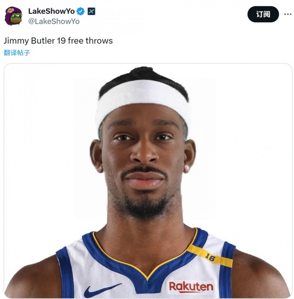Click the hair bun above the headband
Image resolution: width=294 pixels, height=299 pixels.
pyautogui.click(x=143, y=72)
